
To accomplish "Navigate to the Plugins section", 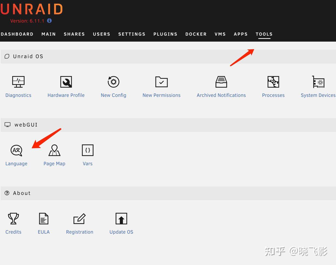I will pos(165,34).
